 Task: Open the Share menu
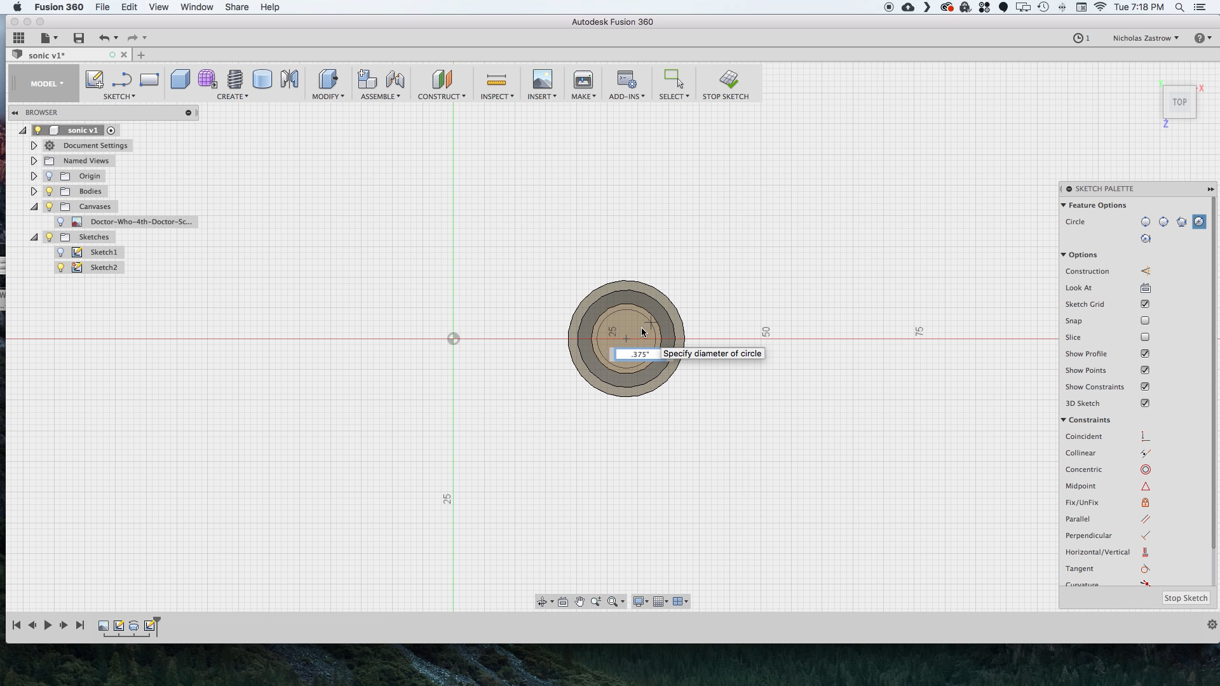236,7
